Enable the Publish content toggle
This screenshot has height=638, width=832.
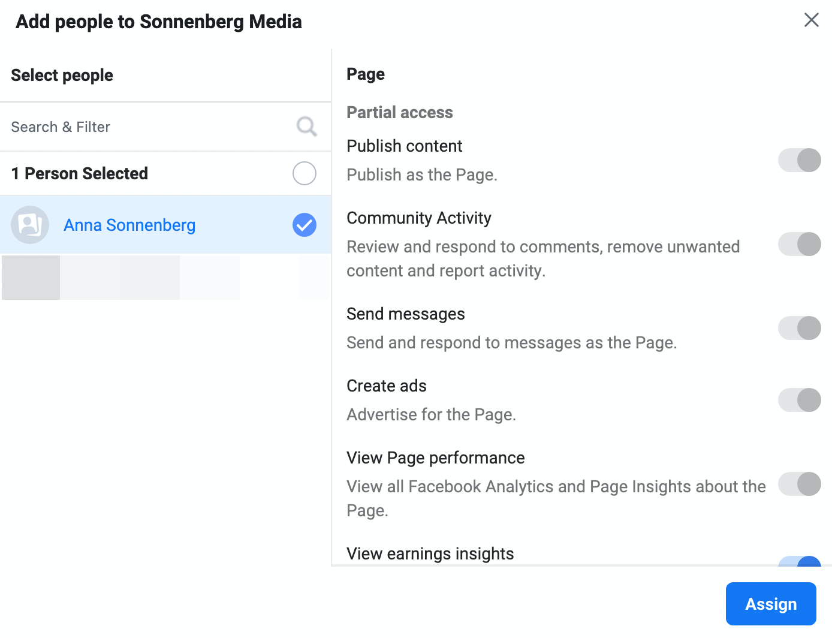click(x=800, y=160)
